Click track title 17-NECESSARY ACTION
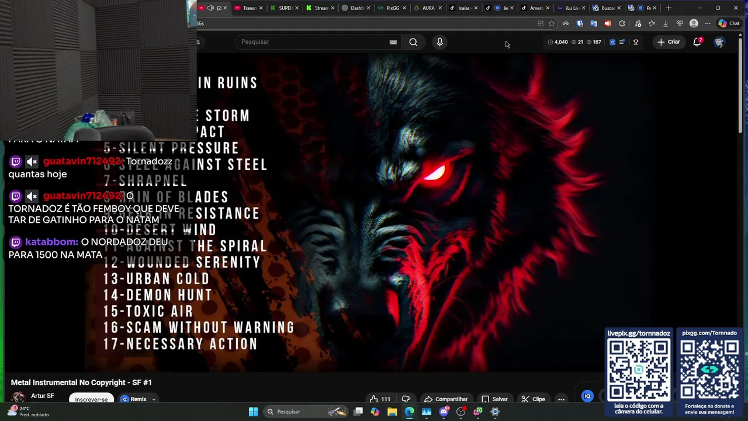 [x=180, y=344]
